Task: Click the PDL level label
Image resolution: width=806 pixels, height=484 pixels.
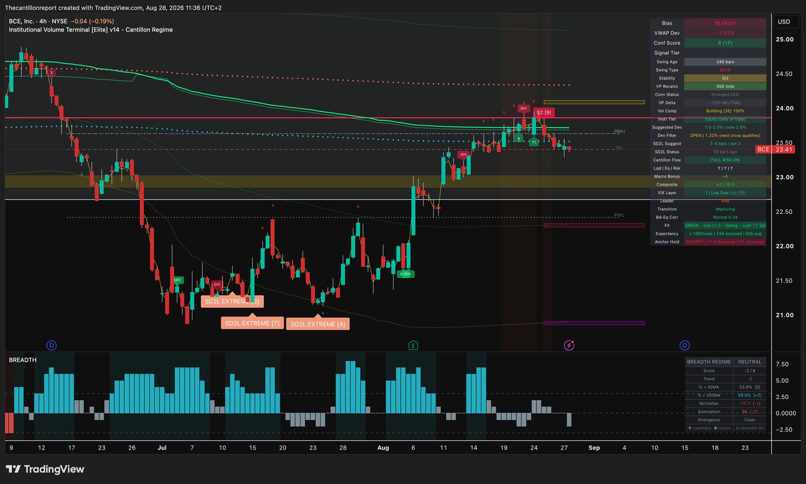Action: 619,148
